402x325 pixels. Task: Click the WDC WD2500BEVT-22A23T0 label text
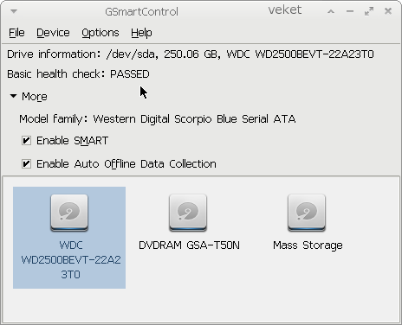coord(71,260)
